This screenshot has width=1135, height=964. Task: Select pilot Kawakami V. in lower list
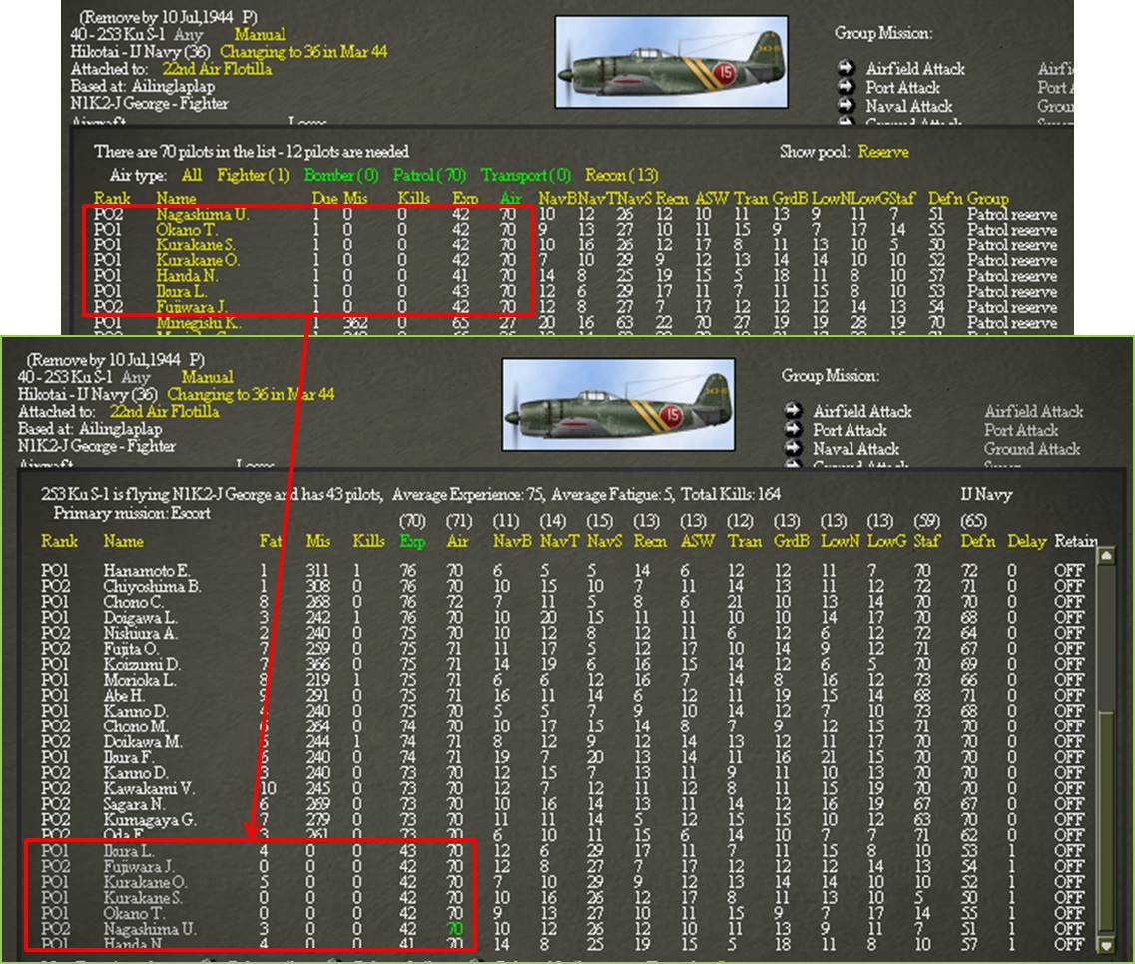[x=149, y=788]
